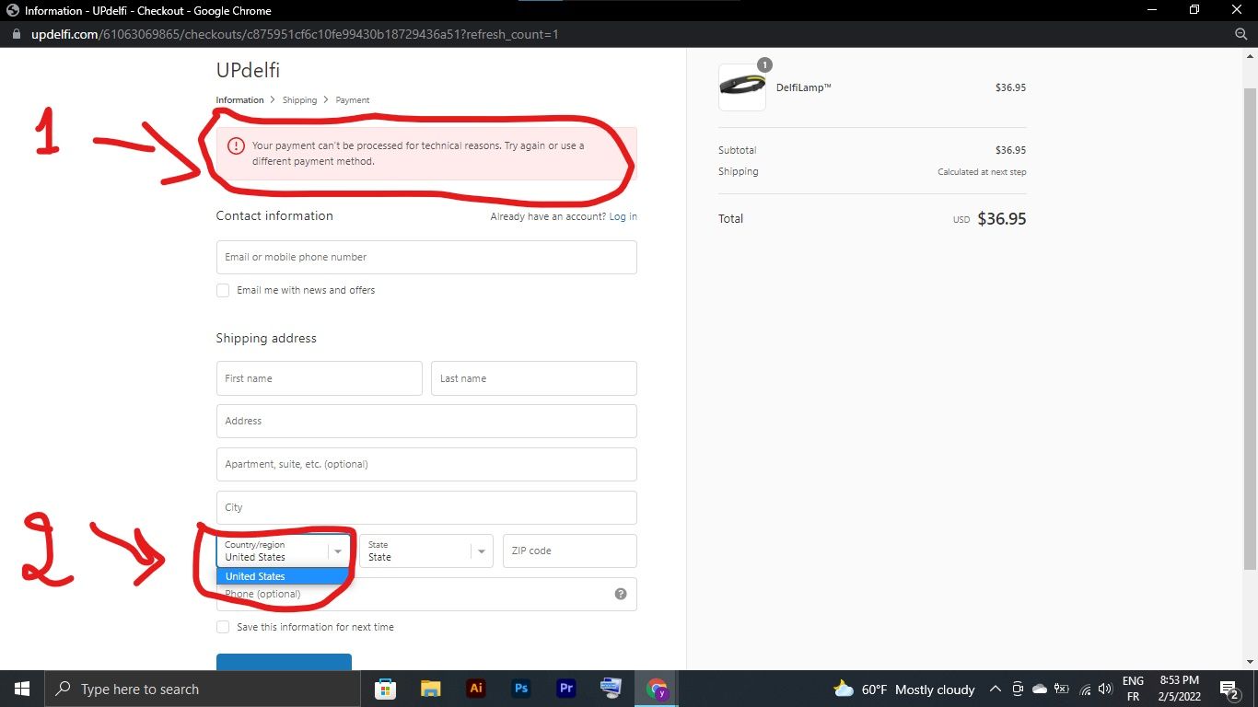Click the 'Shipping address' heading

pos(266,338)
